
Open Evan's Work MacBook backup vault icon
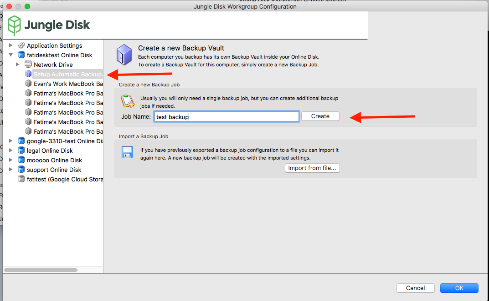28,83
